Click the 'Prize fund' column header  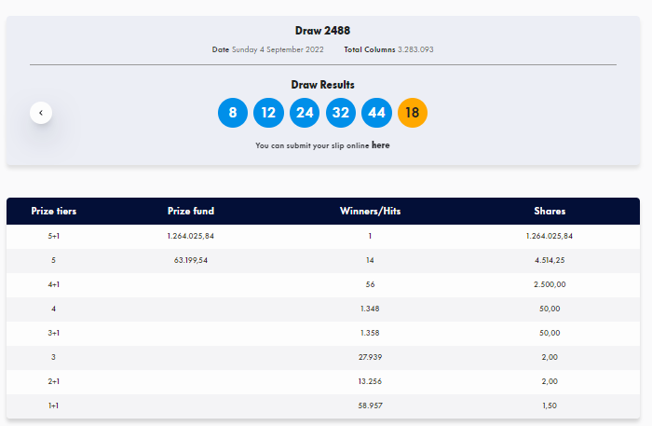click(x=191, y=212)
